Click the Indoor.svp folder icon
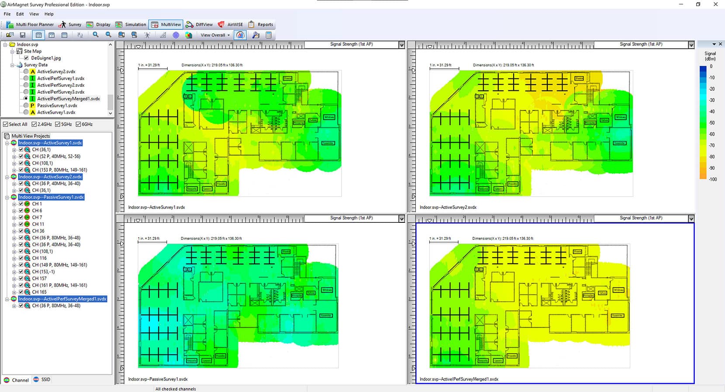This screenshot has height=392, width=725. tap(12, 44)
